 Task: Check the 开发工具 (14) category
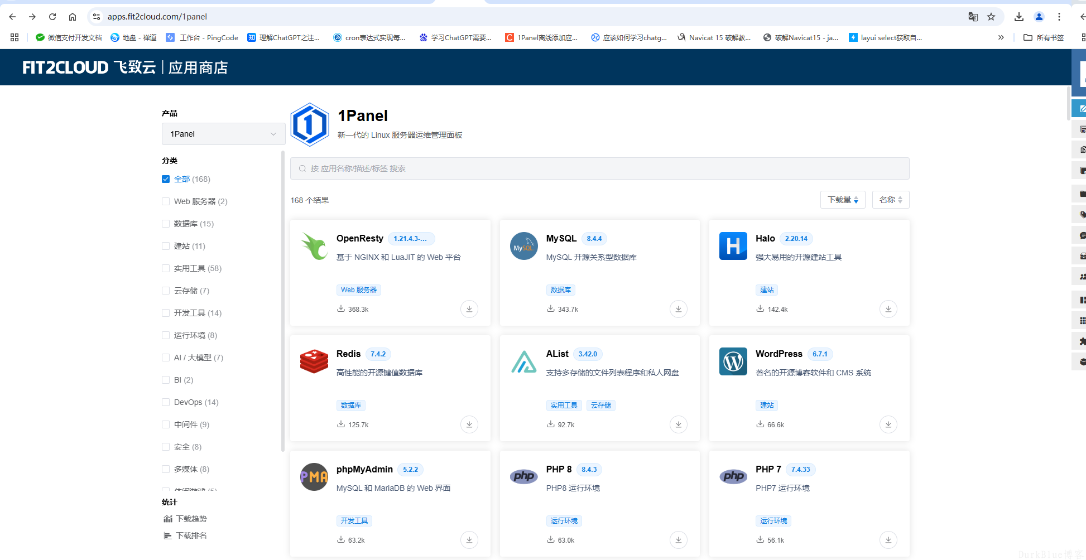click(x=166, y=313)
